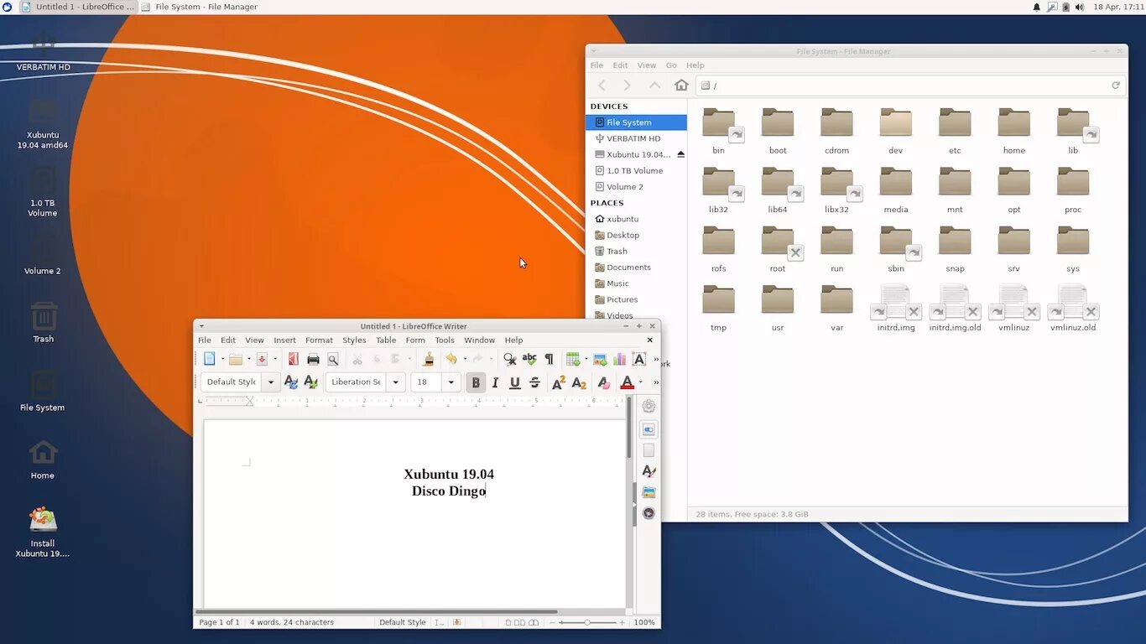Open the Save dropdown arrow
This screenshot has height=644, width=1146.
(x=274, y=359)
